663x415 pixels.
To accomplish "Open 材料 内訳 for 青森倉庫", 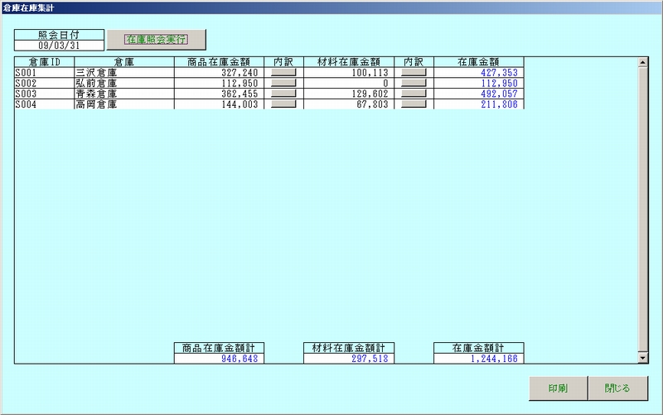I will (414, 94).
